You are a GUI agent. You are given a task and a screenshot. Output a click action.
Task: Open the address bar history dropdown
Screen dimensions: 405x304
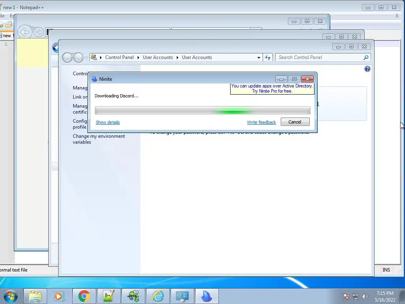pos(259,58)
